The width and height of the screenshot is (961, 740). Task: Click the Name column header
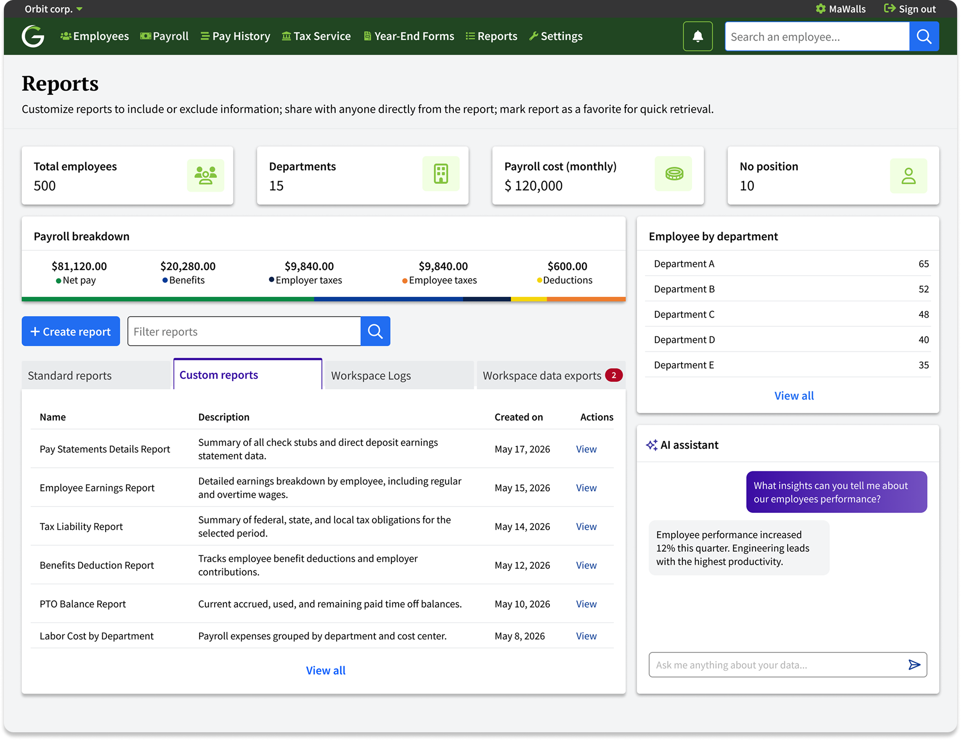53,417
